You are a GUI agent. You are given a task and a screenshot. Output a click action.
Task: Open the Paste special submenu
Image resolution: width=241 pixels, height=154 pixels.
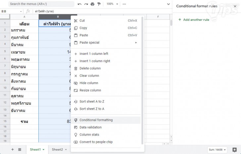coord(106,43)
